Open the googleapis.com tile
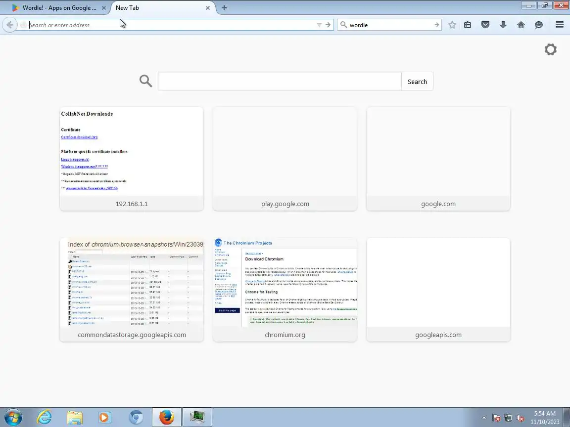Viewport: 570px width, 427px height. [438, 290]
